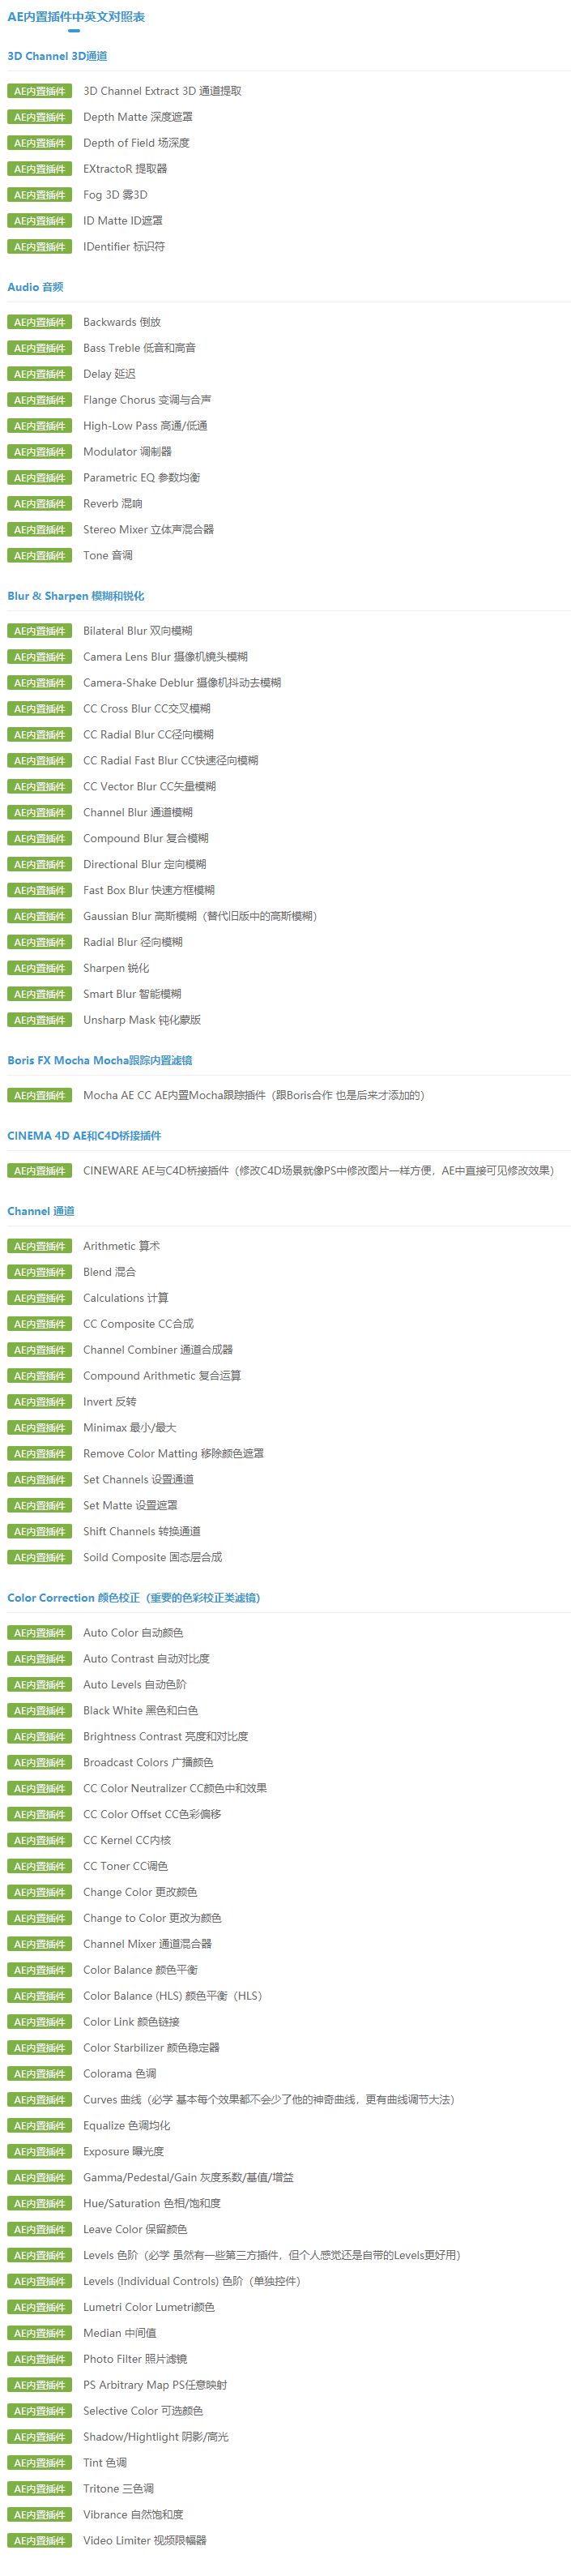The height and width of the screenshot is (2576, 571).
Task: Select 'Black White 黑色和白色' entry
Action: tap(141, 1711)
